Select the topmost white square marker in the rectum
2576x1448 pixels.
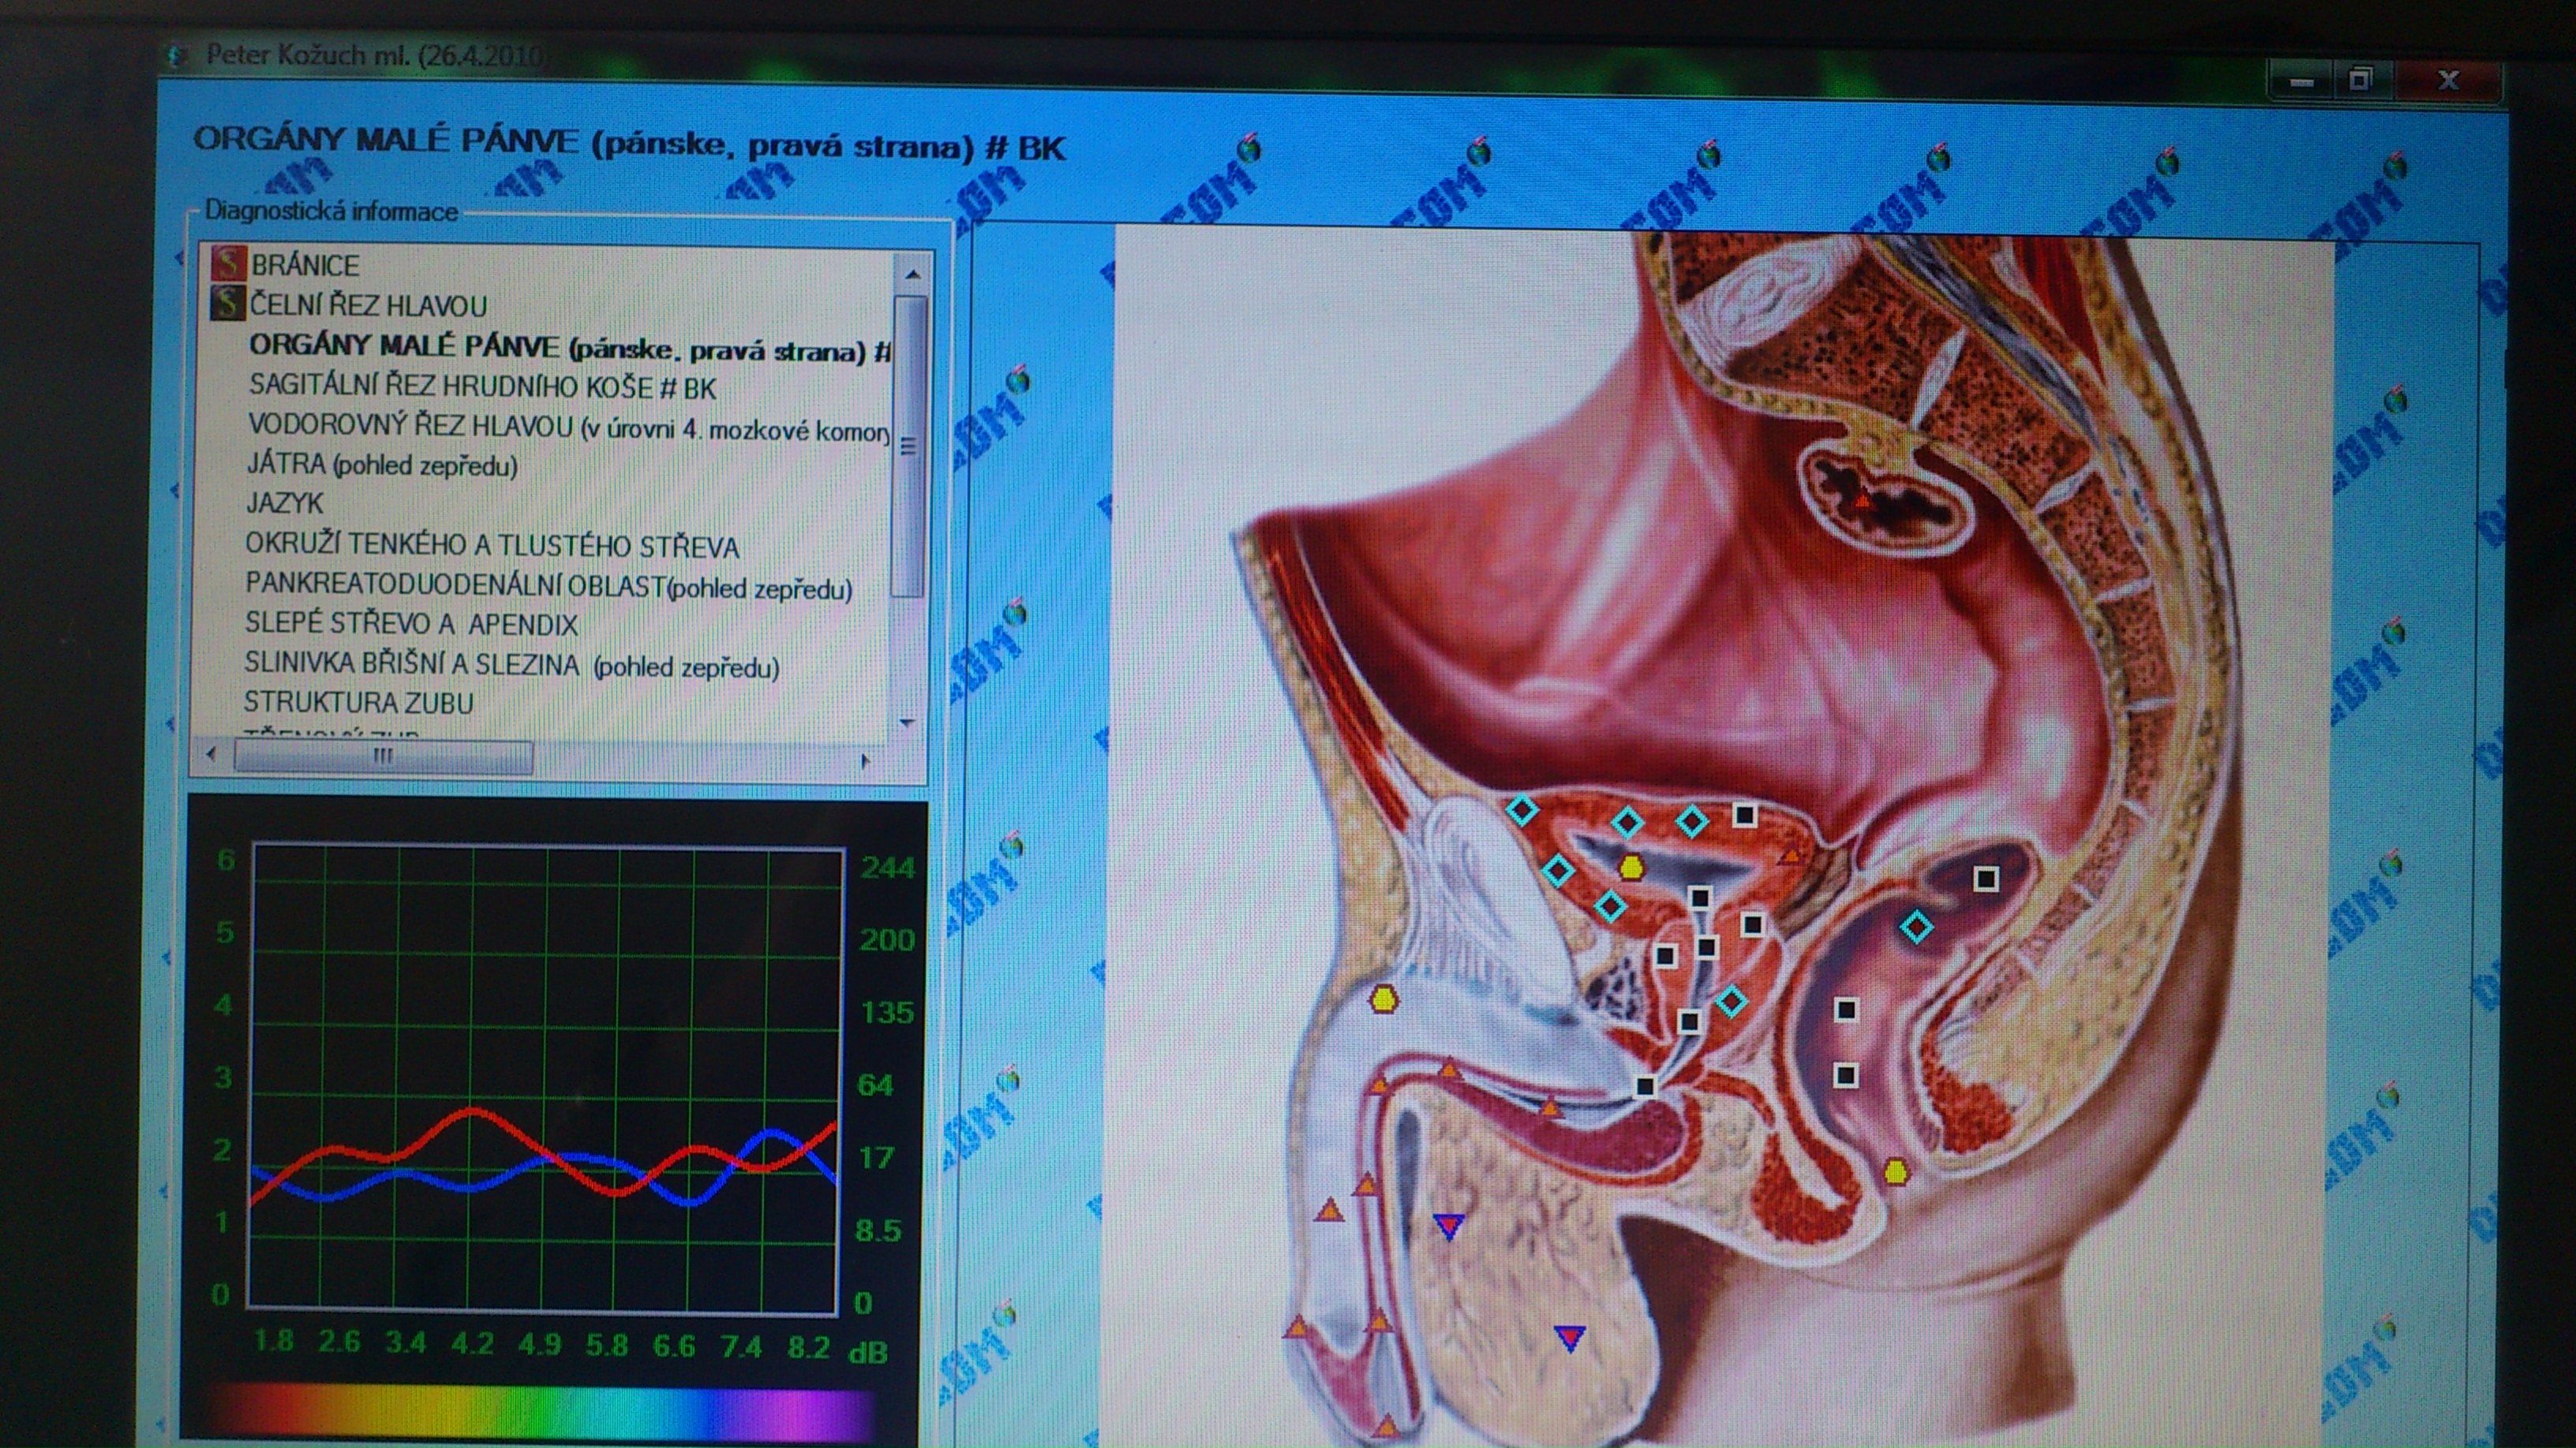pos(1986,879)
